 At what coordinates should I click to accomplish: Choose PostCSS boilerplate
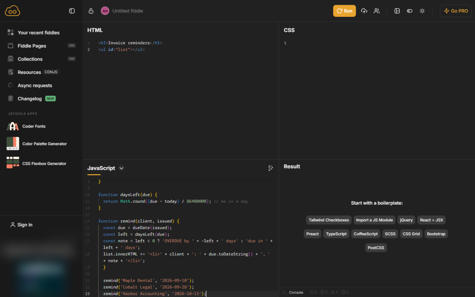coord(376,248)
